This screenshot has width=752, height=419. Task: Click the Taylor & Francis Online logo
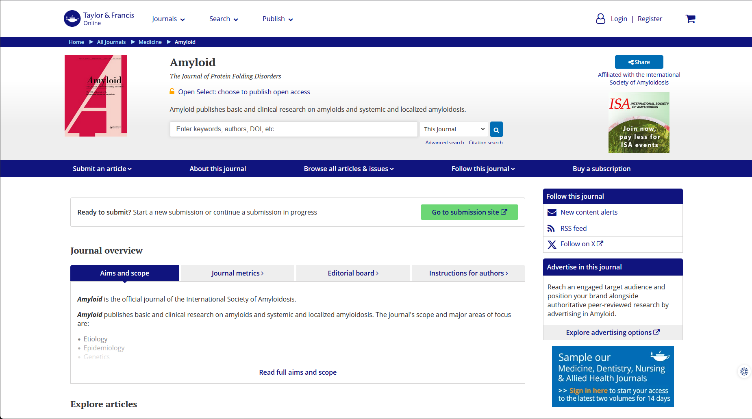coord(99,19)
